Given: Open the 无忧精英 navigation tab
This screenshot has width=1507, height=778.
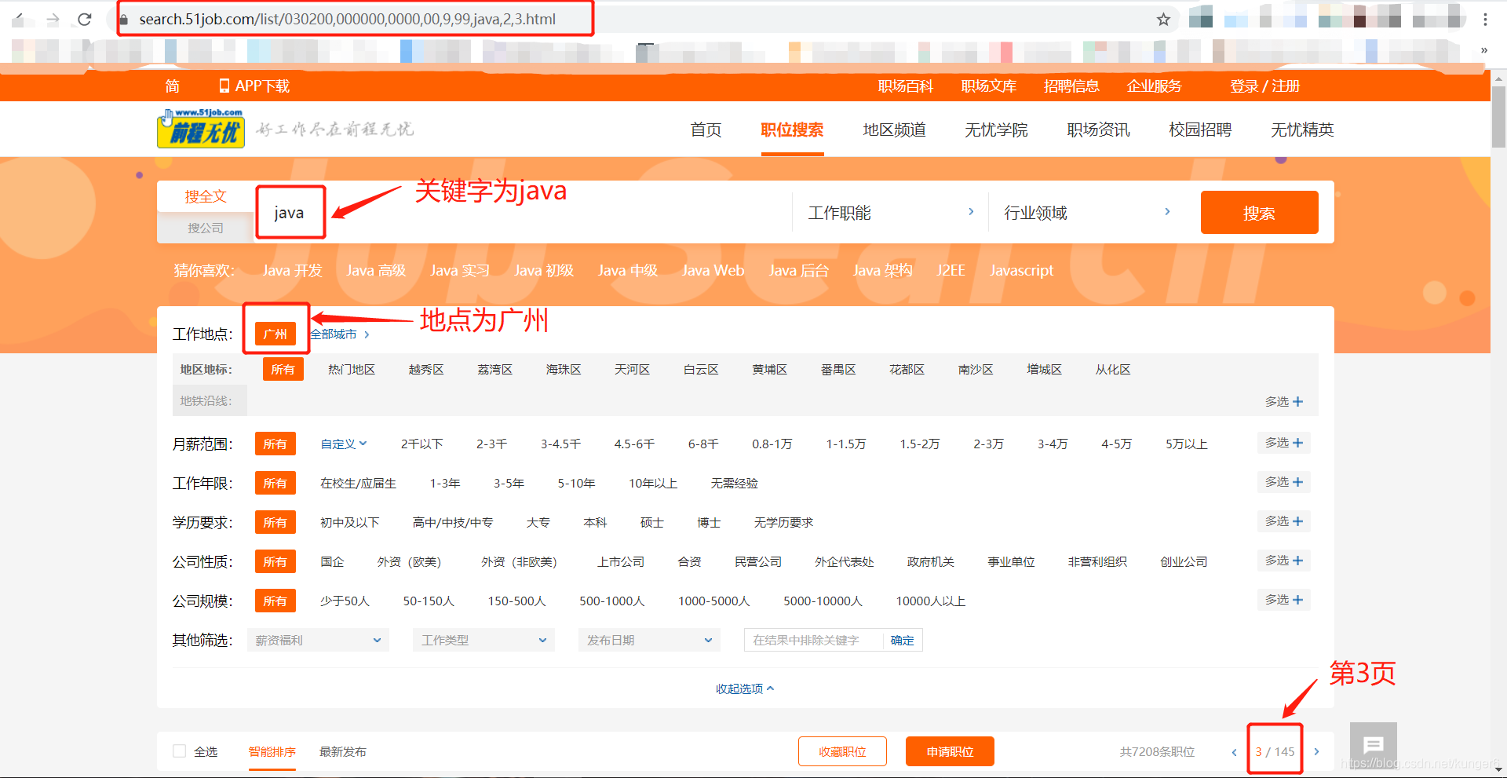Looking at the screenshot, I should pos(1302,130).
